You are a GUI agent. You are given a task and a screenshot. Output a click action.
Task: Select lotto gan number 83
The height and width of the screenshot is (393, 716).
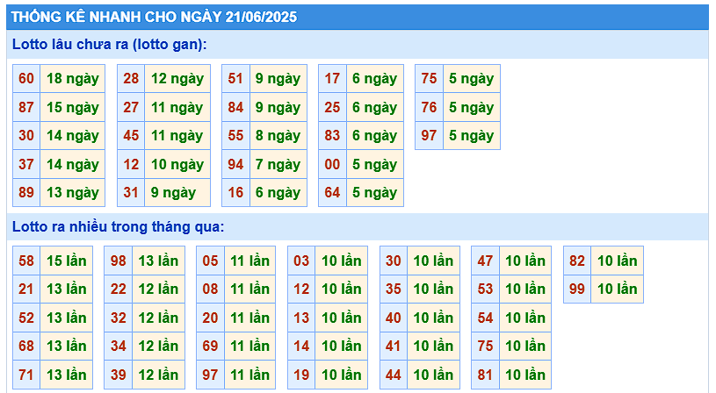click(x=332, y=135)
